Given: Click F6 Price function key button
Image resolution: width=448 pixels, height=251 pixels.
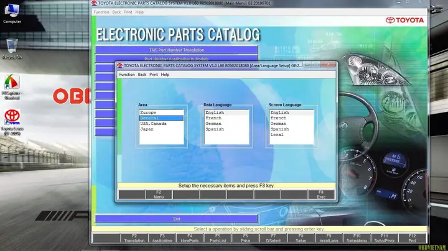Looking at the screenshot, I should point(245,239).
